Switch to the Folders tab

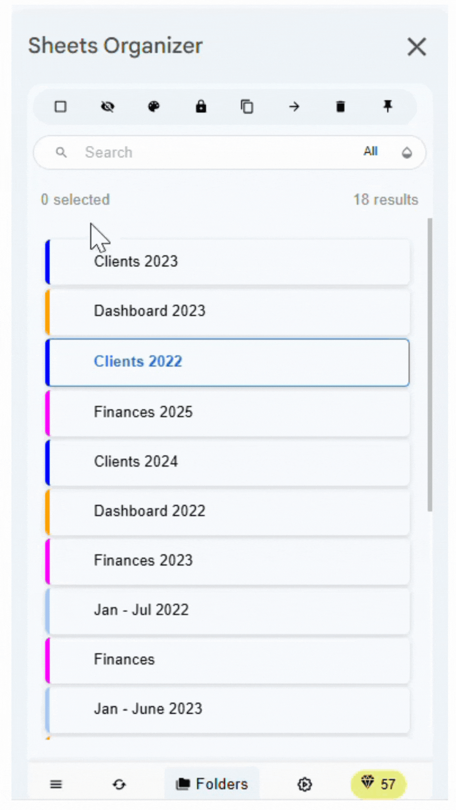(x=212, y=784)
